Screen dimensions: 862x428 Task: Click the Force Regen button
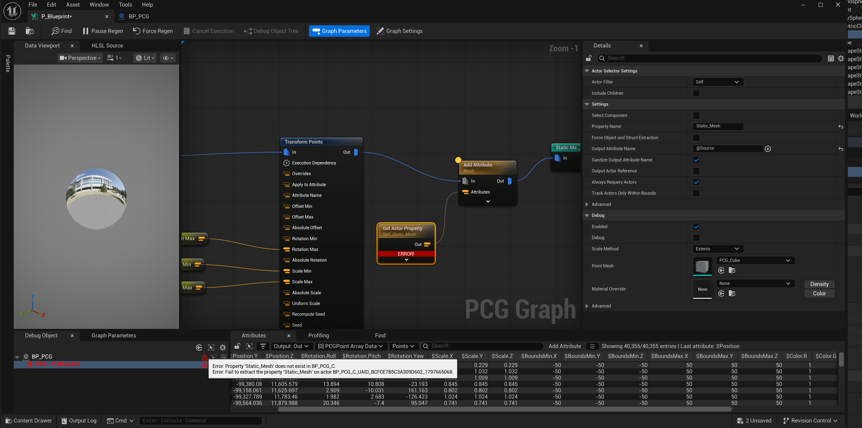click(153, 31)
